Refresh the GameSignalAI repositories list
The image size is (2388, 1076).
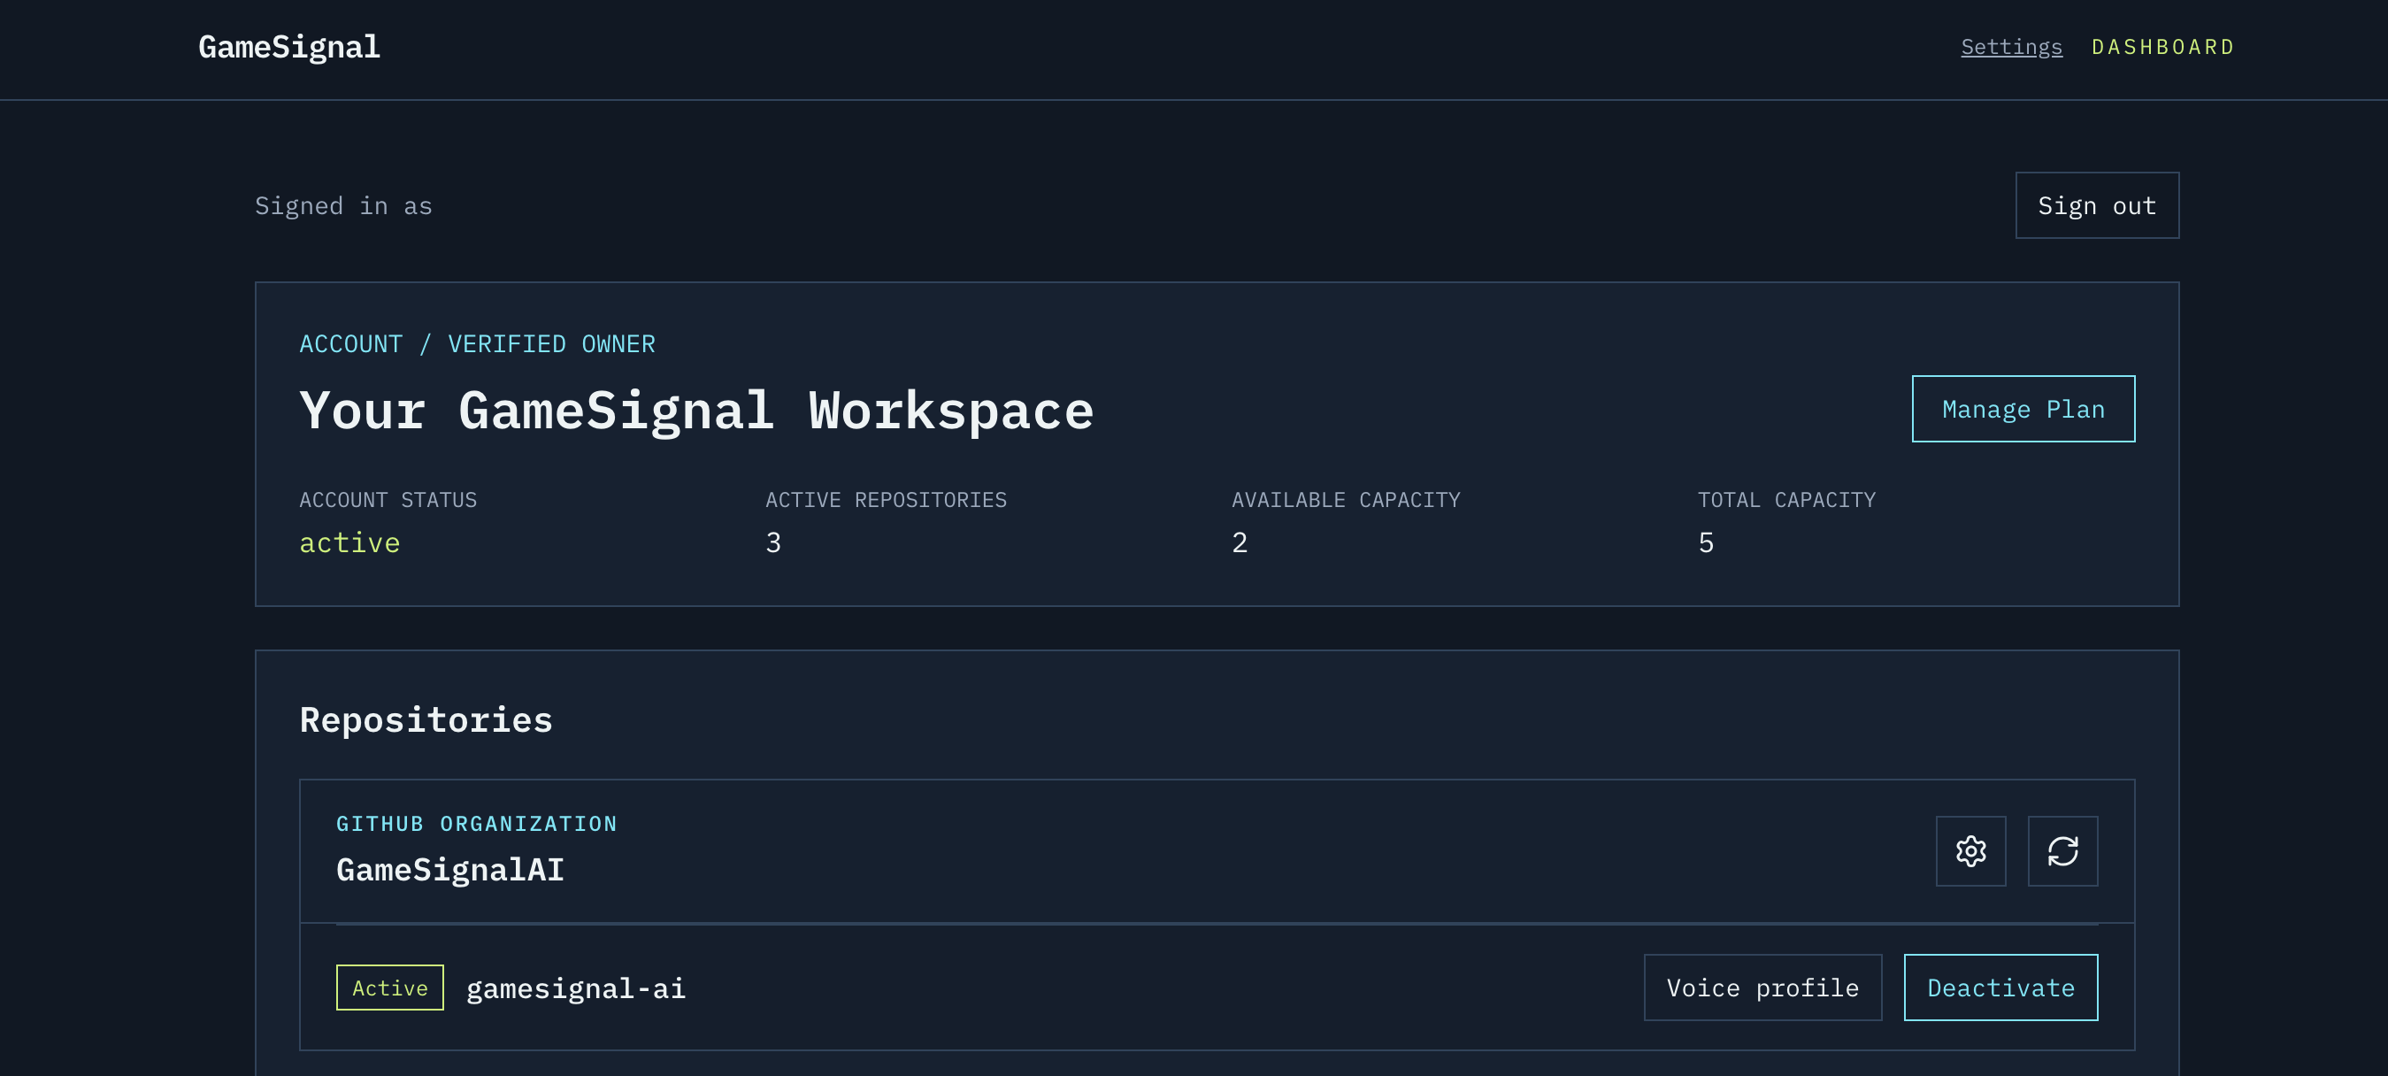(2062, 850)
